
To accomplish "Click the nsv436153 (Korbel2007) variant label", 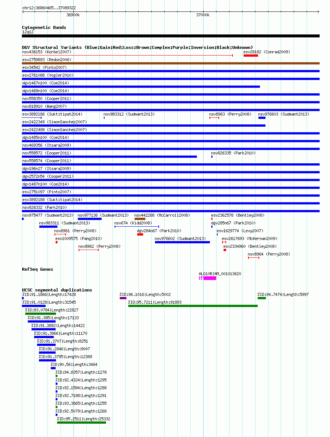I will (x=47, y=52).
